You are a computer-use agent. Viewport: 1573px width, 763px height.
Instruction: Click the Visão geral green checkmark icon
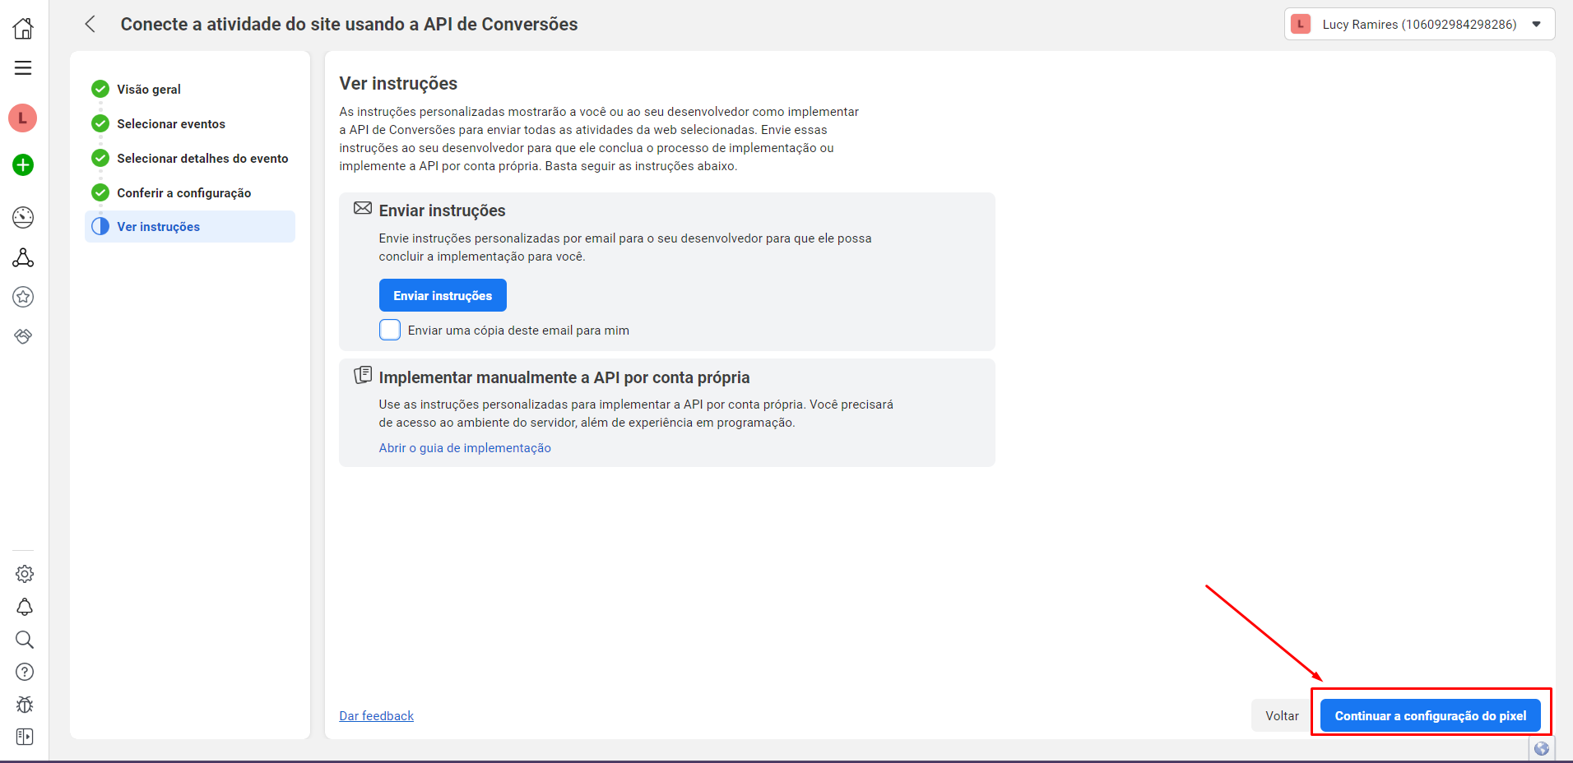(x=100, y=89)
